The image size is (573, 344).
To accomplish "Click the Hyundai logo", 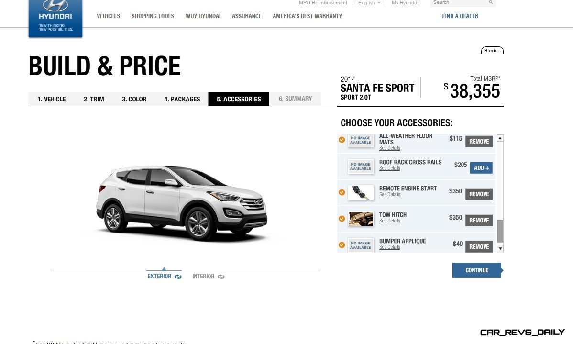I will pyautogui.click(x=55, y=18).
